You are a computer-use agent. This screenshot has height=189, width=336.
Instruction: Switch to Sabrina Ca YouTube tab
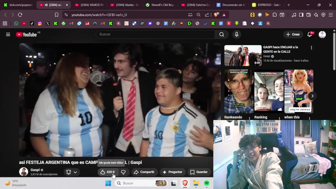point(196,5)
